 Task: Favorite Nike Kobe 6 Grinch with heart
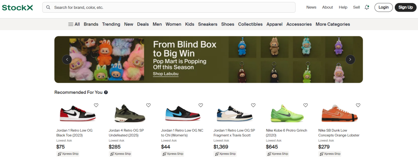pos(305,105)
